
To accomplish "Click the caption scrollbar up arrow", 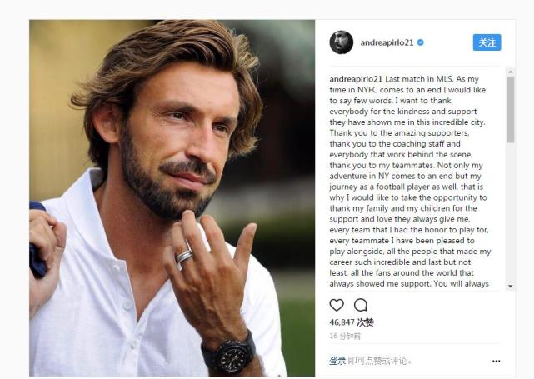I will point(510,72).
